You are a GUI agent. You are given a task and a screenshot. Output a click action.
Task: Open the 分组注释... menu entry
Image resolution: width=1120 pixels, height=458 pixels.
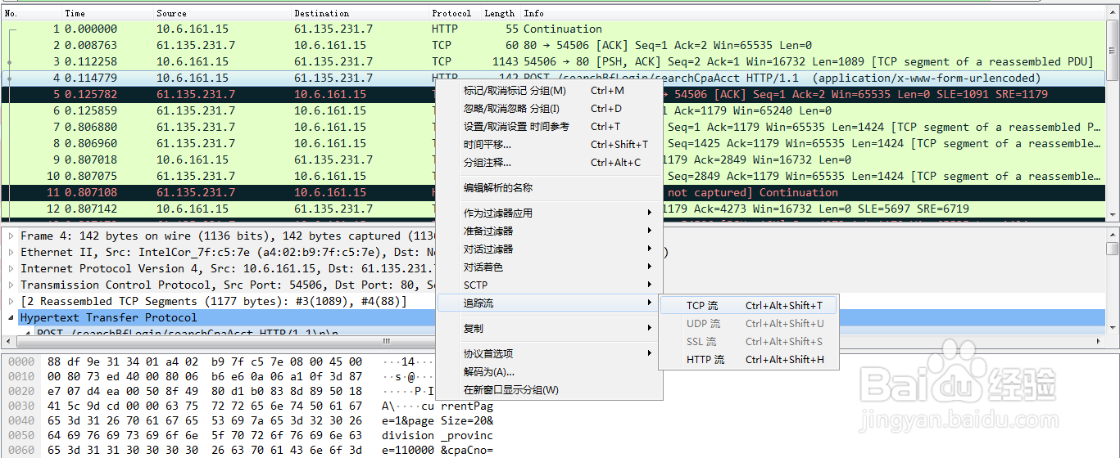[547, 163]
